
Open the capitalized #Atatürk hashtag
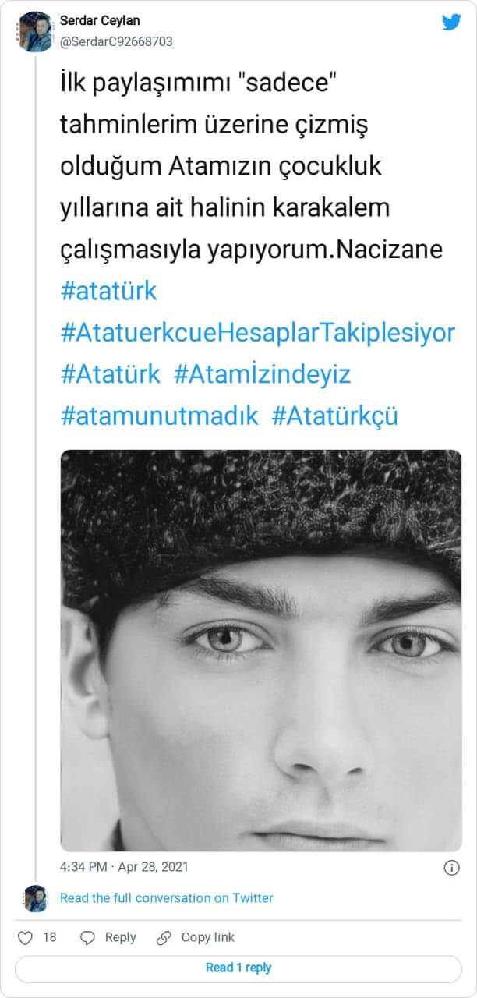pyautogui.click(x=110, y=374)
